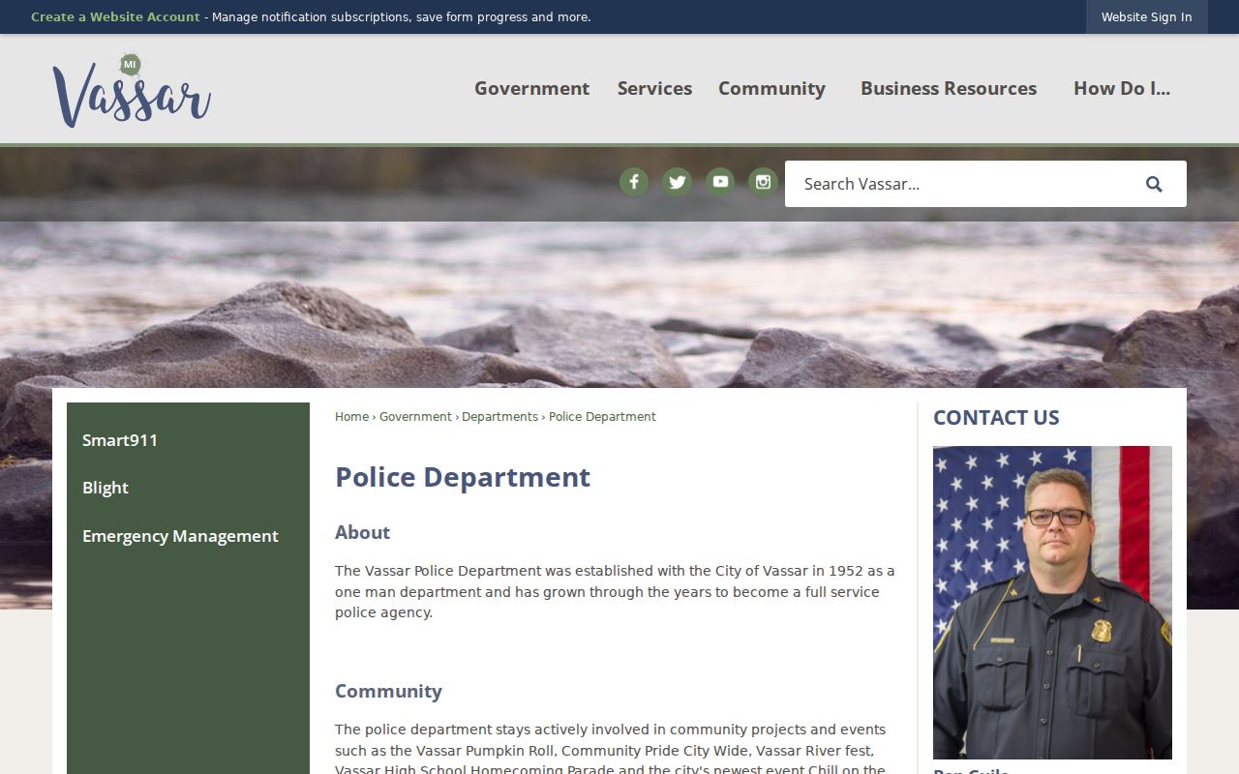Open the Blight sidebar link
The width and height of the screenshot is (1239, 774).
coord(106,488)
